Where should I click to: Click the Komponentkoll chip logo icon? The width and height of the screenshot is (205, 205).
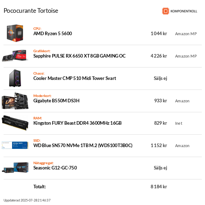click(x=166, y=11)
